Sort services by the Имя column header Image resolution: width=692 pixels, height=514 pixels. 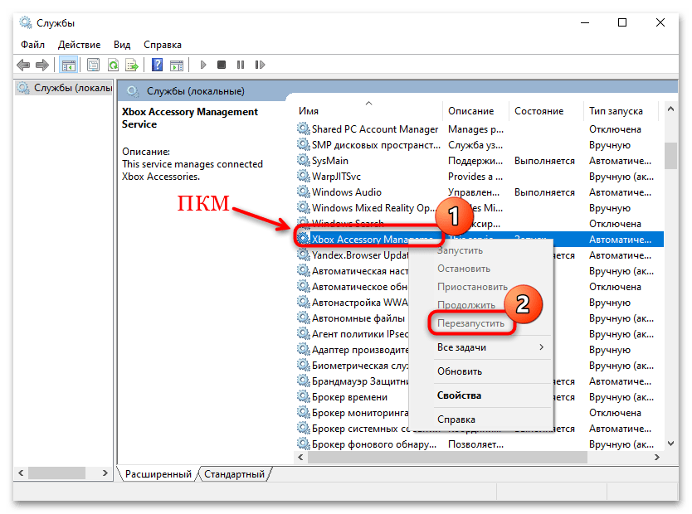pyautogui.click(x=369, y=110)
